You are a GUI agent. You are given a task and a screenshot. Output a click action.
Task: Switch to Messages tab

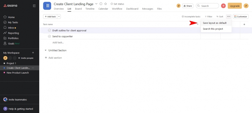click(x=147, y=9)
